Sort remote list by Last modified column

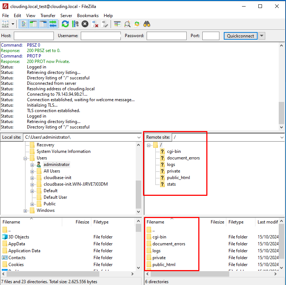267,222
